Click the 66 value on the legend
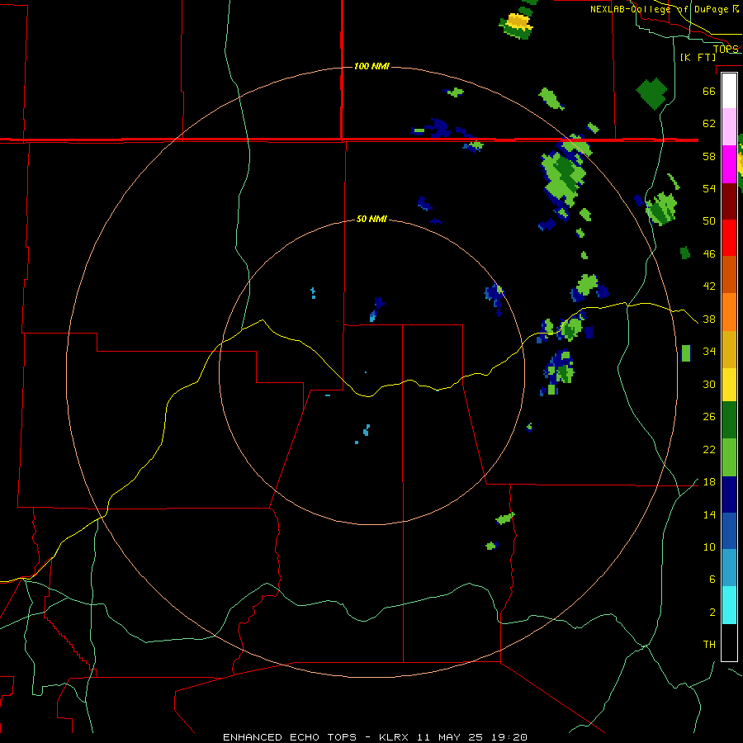Viewport: 743px width, 743px height. click(x=709, y=91)
